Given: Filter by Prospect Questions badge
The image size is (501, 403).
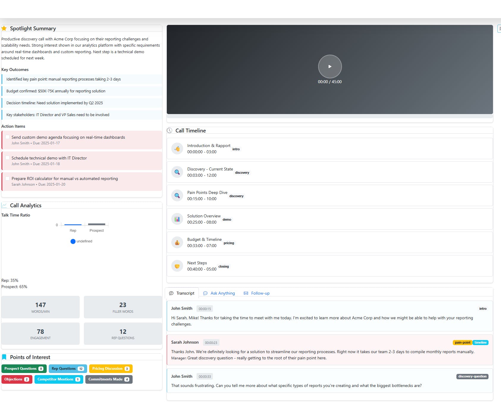Looking at the screenshot, I should pyautogui.click(x=24, y=369).
